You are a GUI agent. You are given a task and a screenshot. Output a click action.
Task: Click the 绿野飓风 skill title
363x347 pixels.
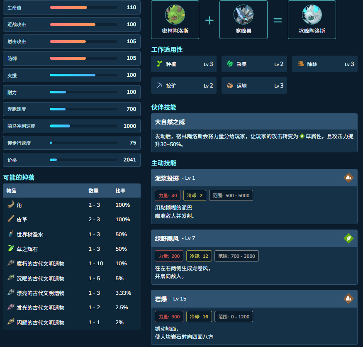167,238
